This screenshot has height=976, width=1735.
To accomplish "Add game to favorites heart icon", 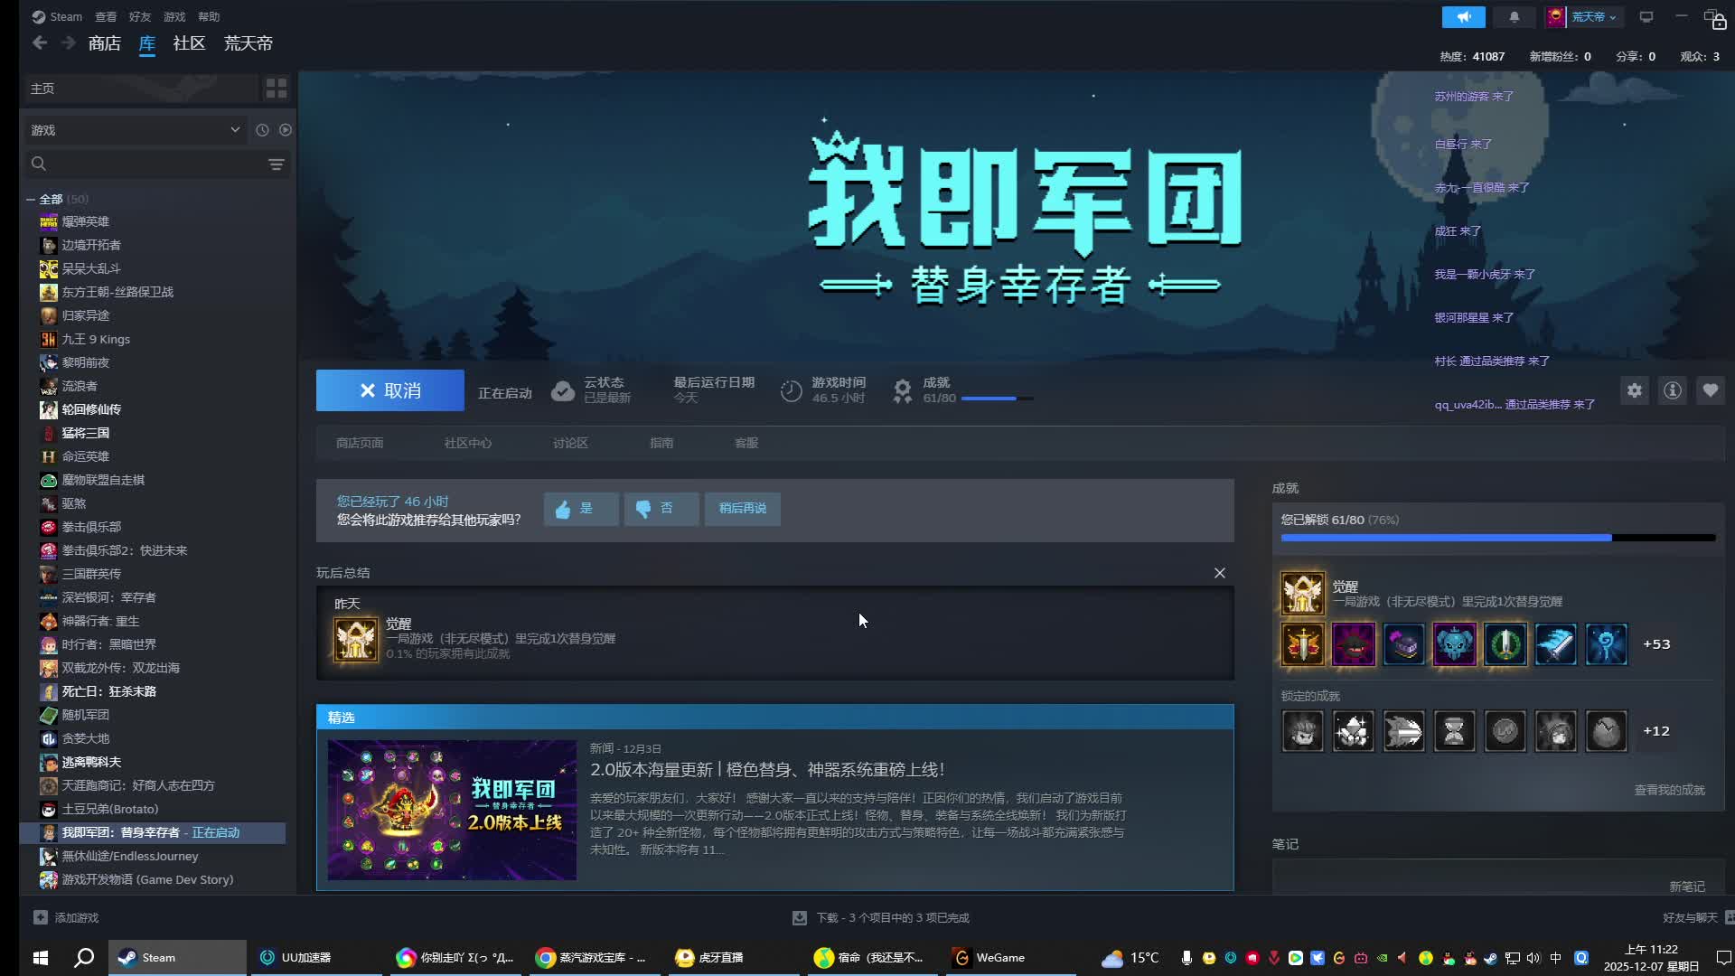I will [x=1711, y=390].
